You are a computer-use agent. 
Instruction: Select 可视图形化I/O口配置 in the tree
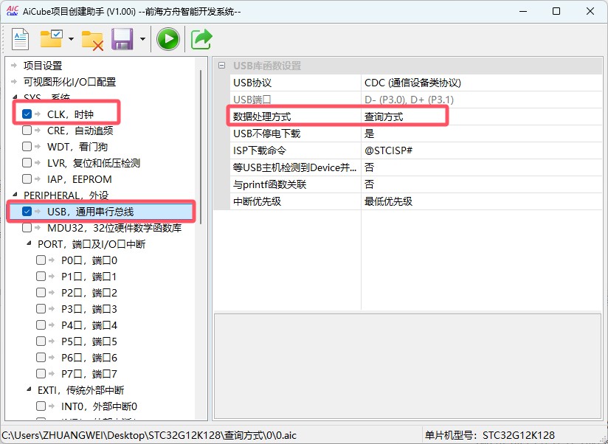click(x=70, y=82)
